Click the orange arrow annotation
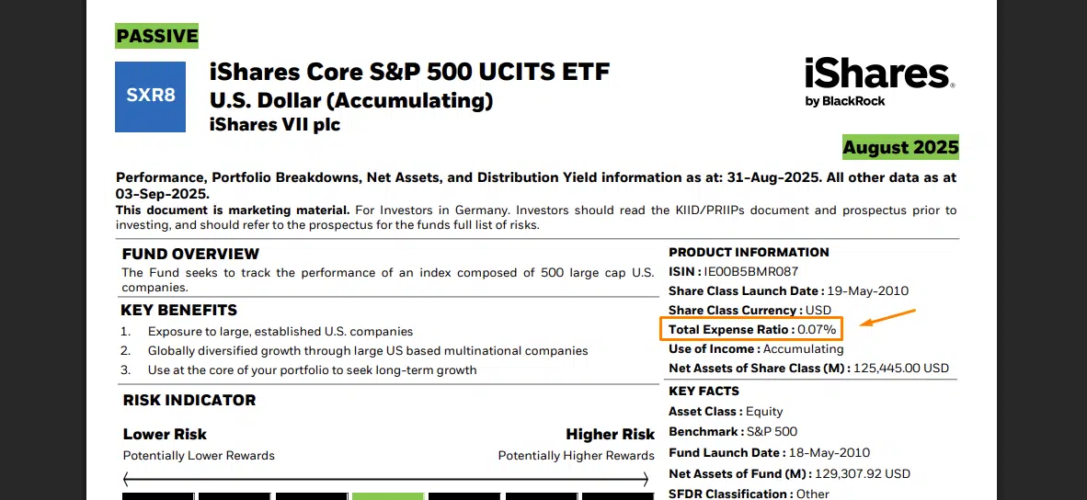The width and height of the screenshot is (1087, 500). point(887,318)
